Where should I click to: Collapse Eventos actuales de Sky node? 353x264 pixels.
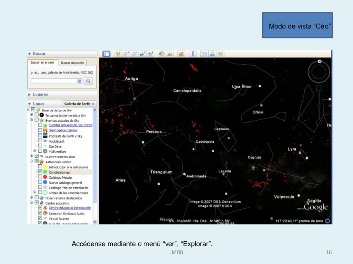(x=31, y=120)
